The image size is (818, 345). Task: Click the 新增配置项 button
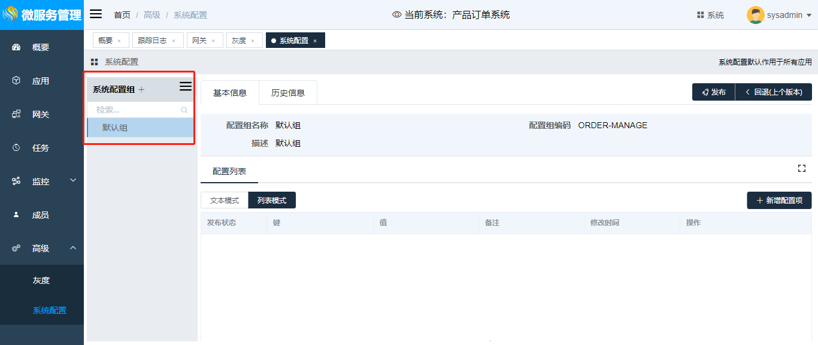[x=779, y=201]
